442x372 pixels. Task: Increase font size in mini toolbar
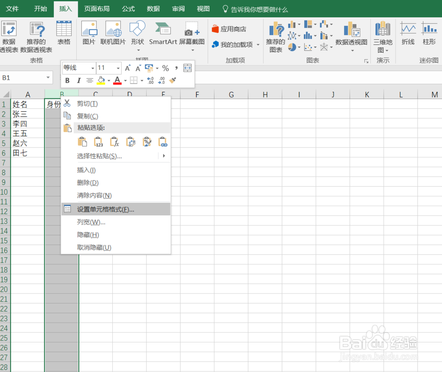(128, 68)
